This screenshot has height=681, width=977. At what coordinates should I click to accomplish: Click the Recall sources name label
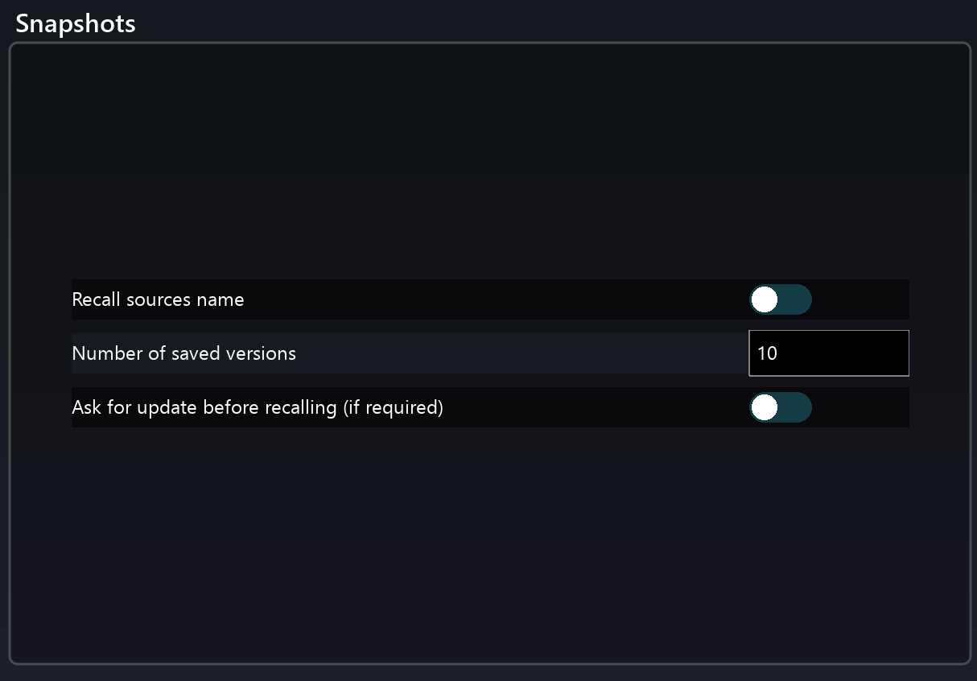[158, 299]
